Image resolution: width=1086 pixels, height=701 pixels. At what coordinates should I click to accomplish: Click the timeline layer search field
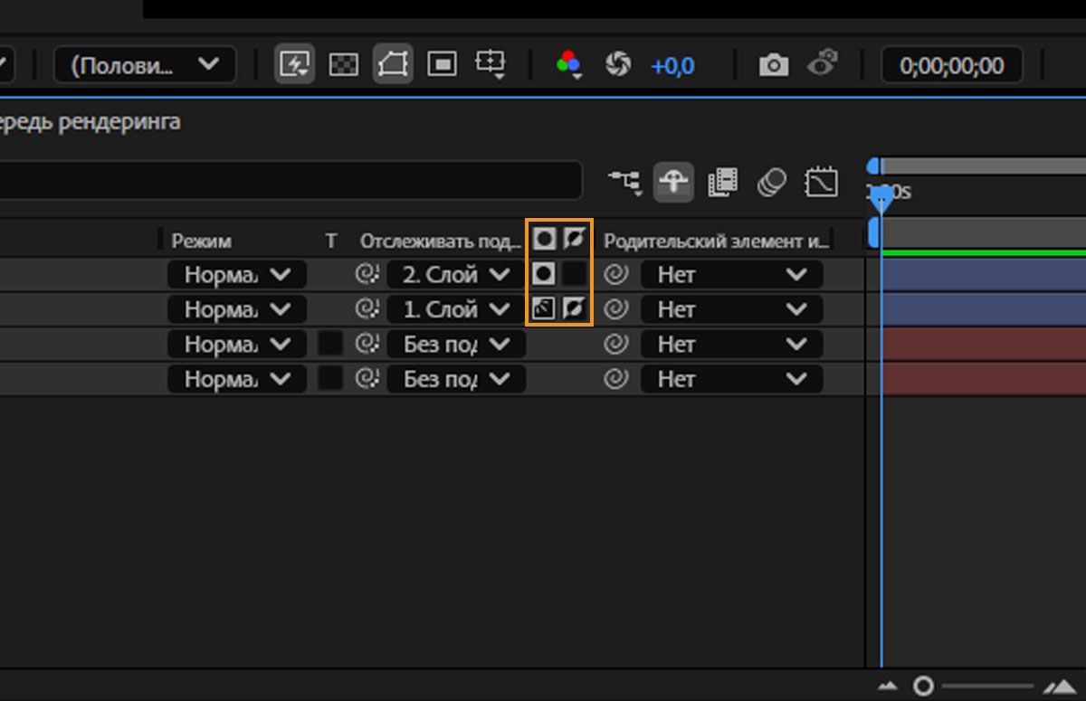[291, 180]
